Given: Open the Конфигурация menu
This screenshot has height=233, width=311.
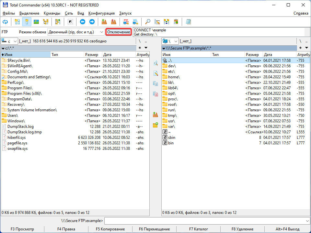Looking at the screenshot, I should pyautogui.click(x=101, y=13).
